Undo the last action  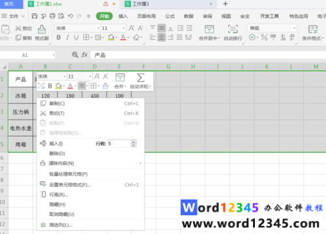[70, 16]
